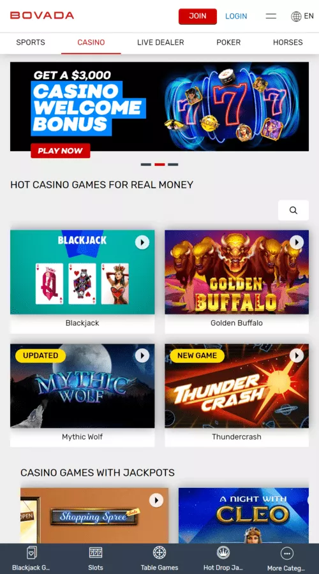Click the PLAY NOW banner button
Image resolution: width=319 pixels, height=574 pixels.
[61, 151]
